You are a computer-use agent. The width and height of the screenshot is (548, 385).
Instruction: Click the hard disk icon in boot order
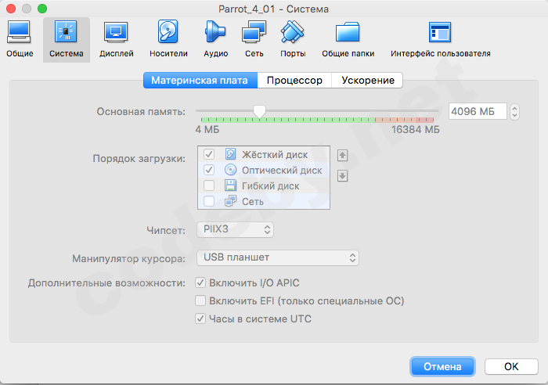[x=230, y=154]
